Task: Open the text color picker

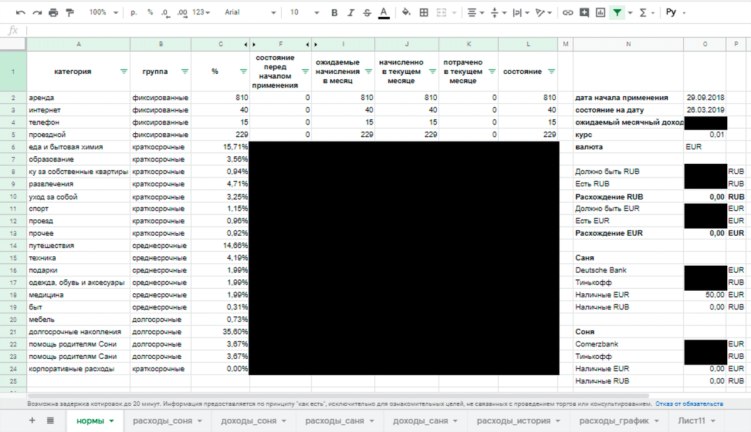Action: [x=384, y=13]
